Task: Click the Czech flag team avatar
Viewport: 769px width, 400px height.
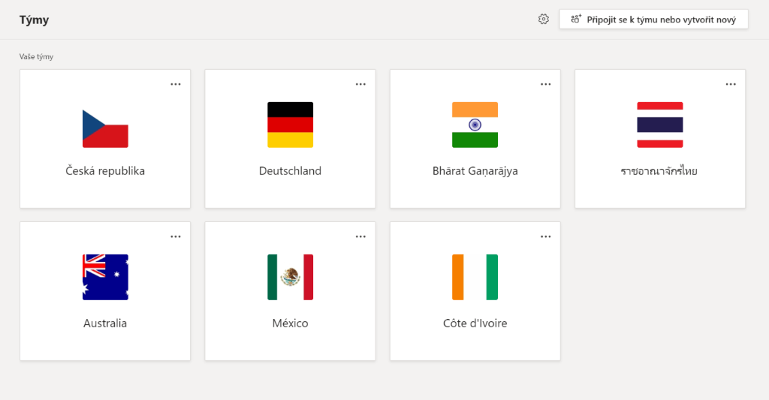Action: (105, 125)
